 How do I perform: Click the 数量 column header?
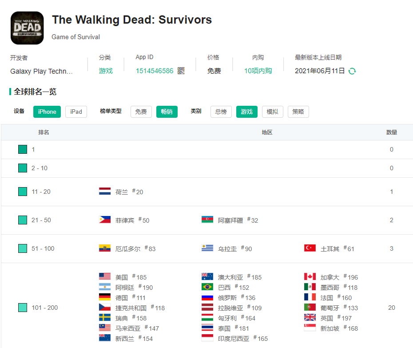392,132
